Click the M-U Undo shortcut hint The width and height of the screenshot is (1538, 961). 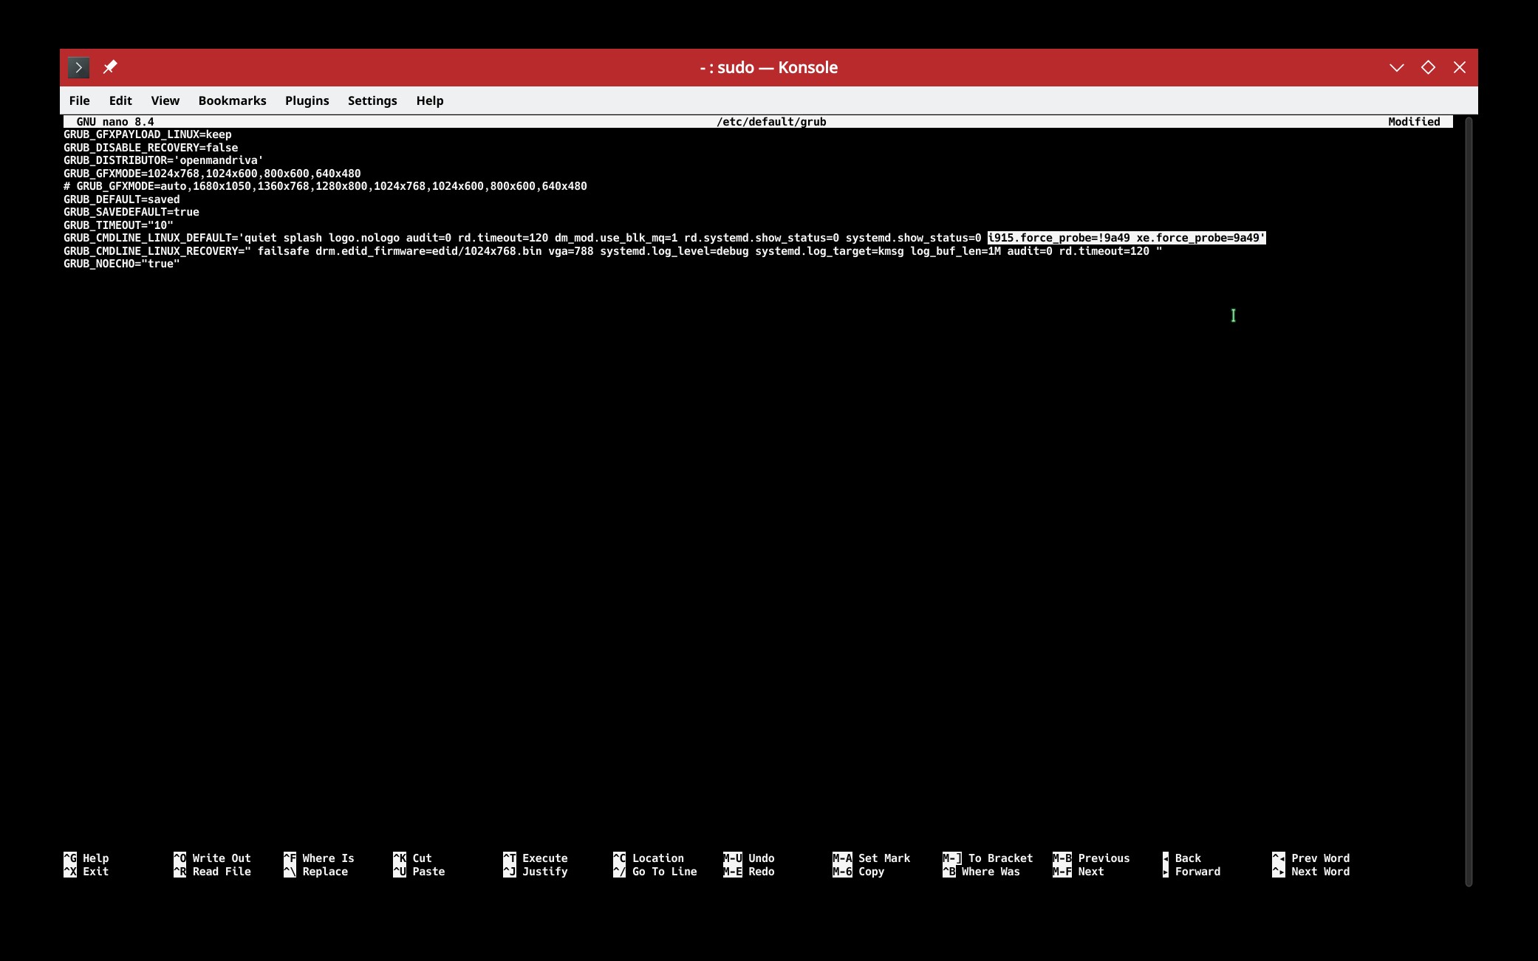pyautogui.click(x=749, y=858)
